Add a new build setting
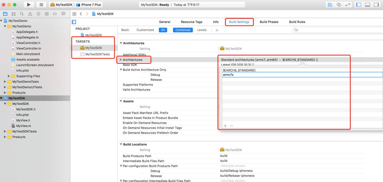The image size is (383, 182). pyautogui.click(x=217, y=30)
